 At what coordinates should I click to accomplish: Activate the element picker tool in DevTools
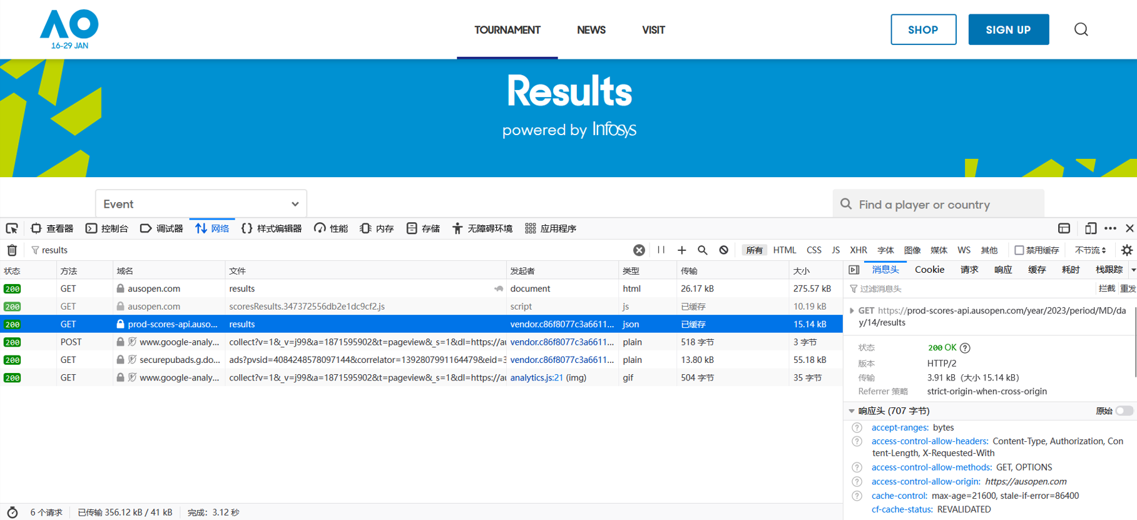point(12,228)
